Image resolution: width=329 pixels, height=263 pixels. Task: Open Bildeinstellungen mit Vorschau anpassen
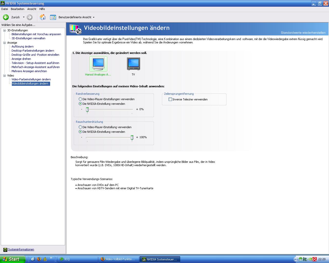36,34
